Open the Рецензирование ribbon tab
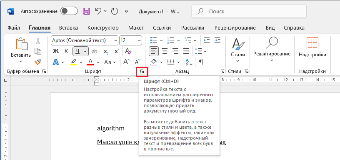Screen dimensions: 340x160 235,28
